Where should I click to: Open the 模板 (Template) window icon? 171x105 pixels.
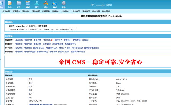(28, 5)
